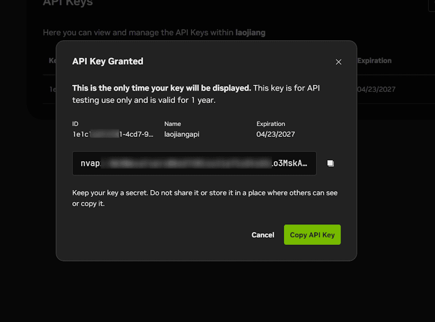Open the partially visible button at top-right corner

431,5
